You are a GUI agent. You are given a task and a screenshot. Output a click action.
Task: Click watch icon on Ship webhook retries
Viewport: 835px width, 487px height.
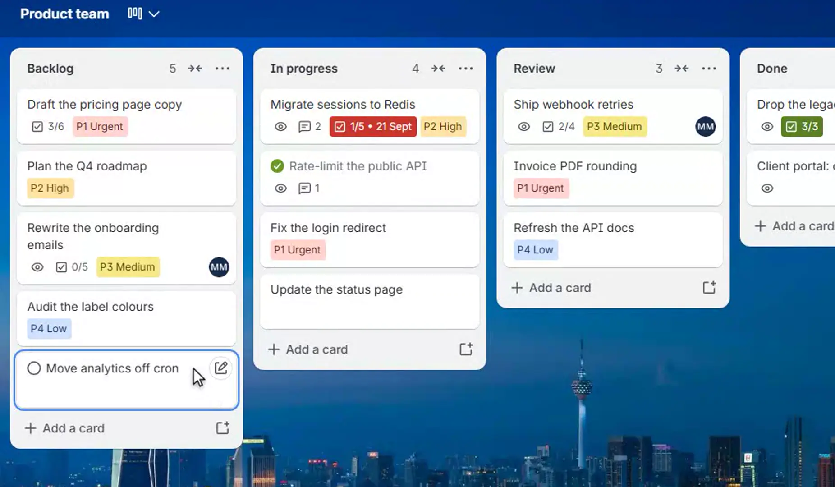(524, 127)
